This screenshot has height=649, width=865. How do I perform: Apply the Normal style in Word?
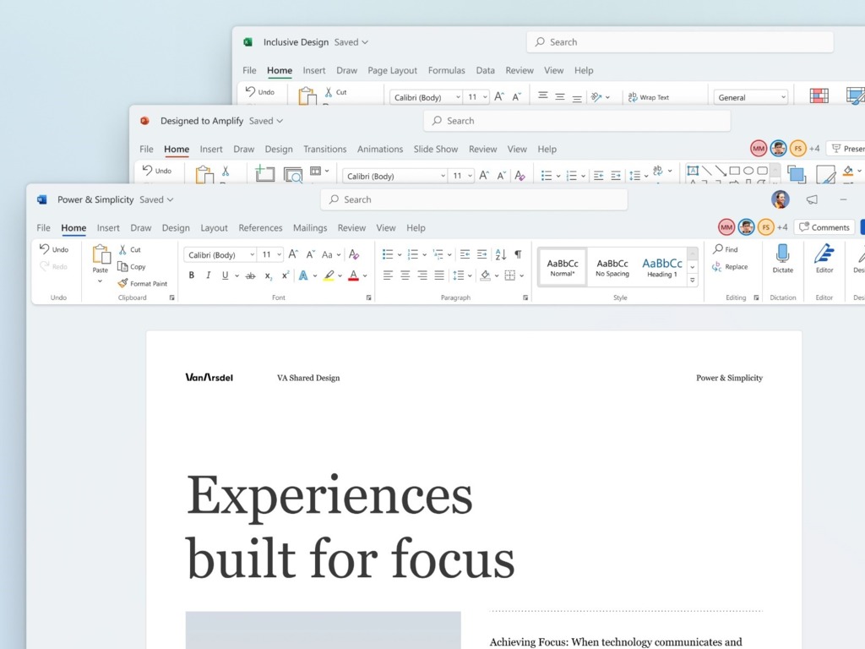562,267
